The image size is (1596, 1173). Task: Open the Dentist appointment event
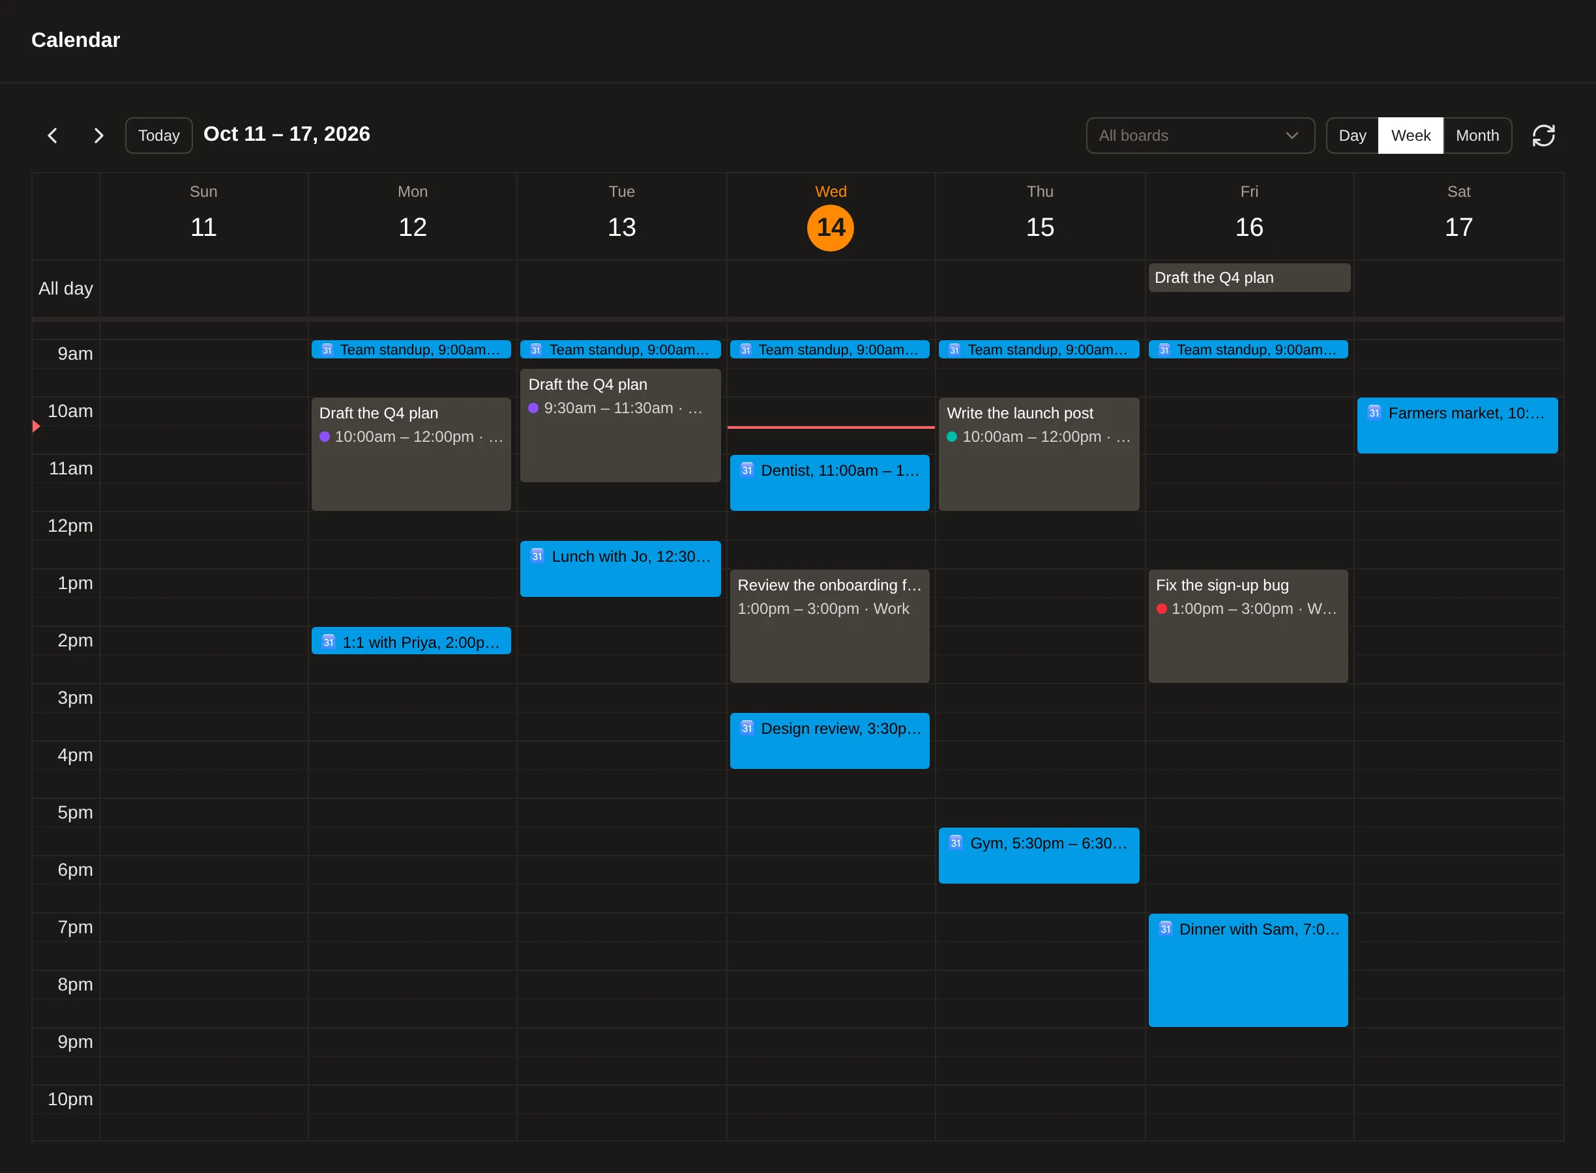[829, 483]
